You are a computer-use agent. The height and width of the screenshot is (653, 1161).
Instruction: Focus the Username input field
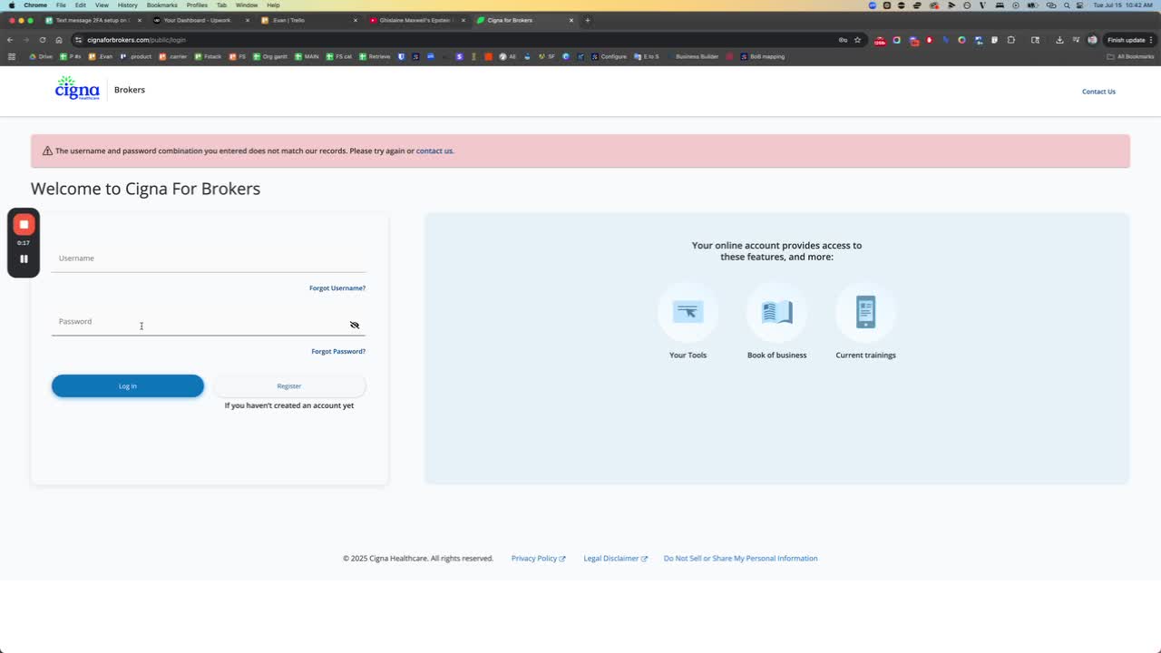(209, 259)
